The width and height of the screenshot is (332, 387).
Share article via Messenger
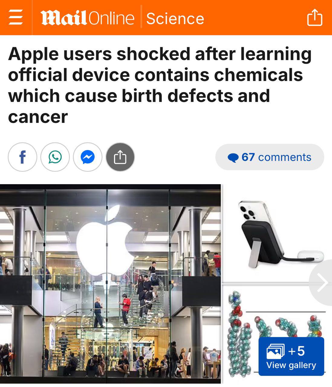point(88,157)
